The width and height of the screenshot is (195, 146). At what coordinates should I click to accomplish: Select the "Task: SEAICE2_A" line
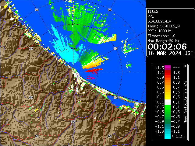164,26
